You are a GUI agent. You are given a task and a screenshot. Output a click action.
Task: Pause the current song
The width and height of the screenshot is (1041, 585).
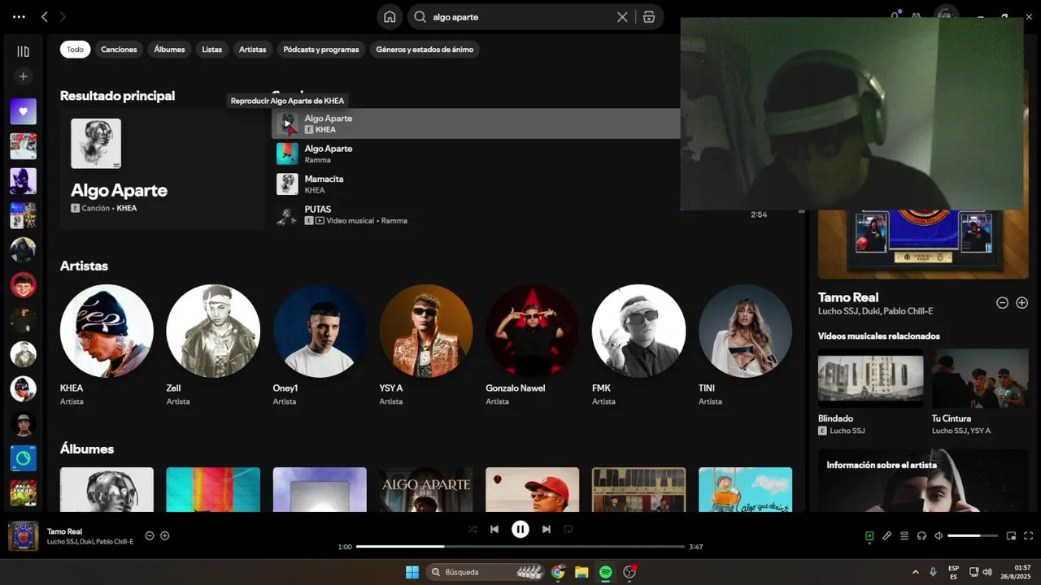(x=520, y=529)
